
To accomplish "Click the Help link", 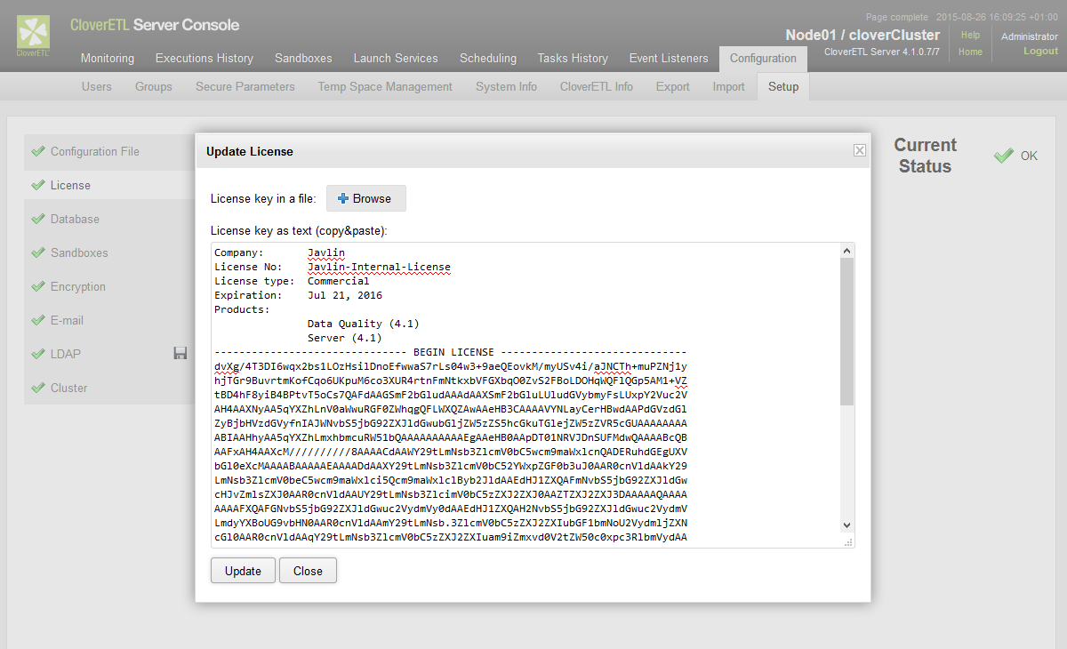I will (x=970, y=36).
